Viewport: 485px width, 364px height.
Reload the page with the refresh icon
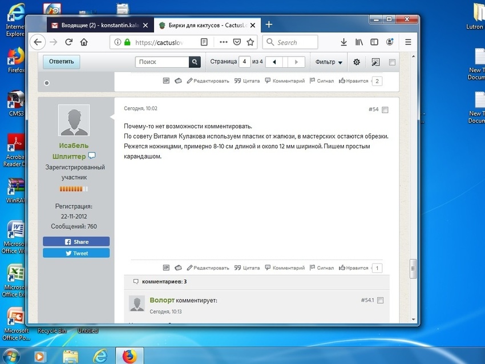(x=68, y=42)
